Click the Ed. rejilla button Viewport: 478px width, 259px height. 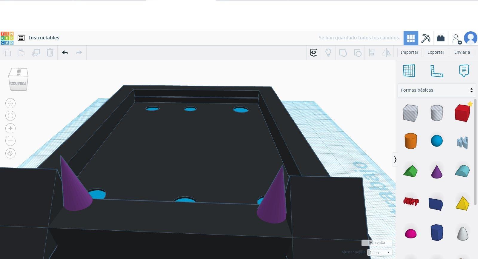(377, 243)
